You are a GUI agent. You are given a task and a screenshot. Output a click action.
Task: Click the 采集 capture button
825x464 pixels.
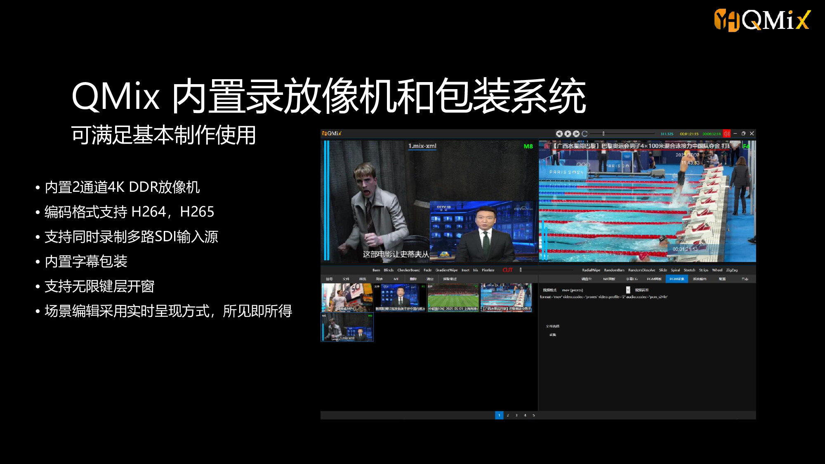click(552, 335)
